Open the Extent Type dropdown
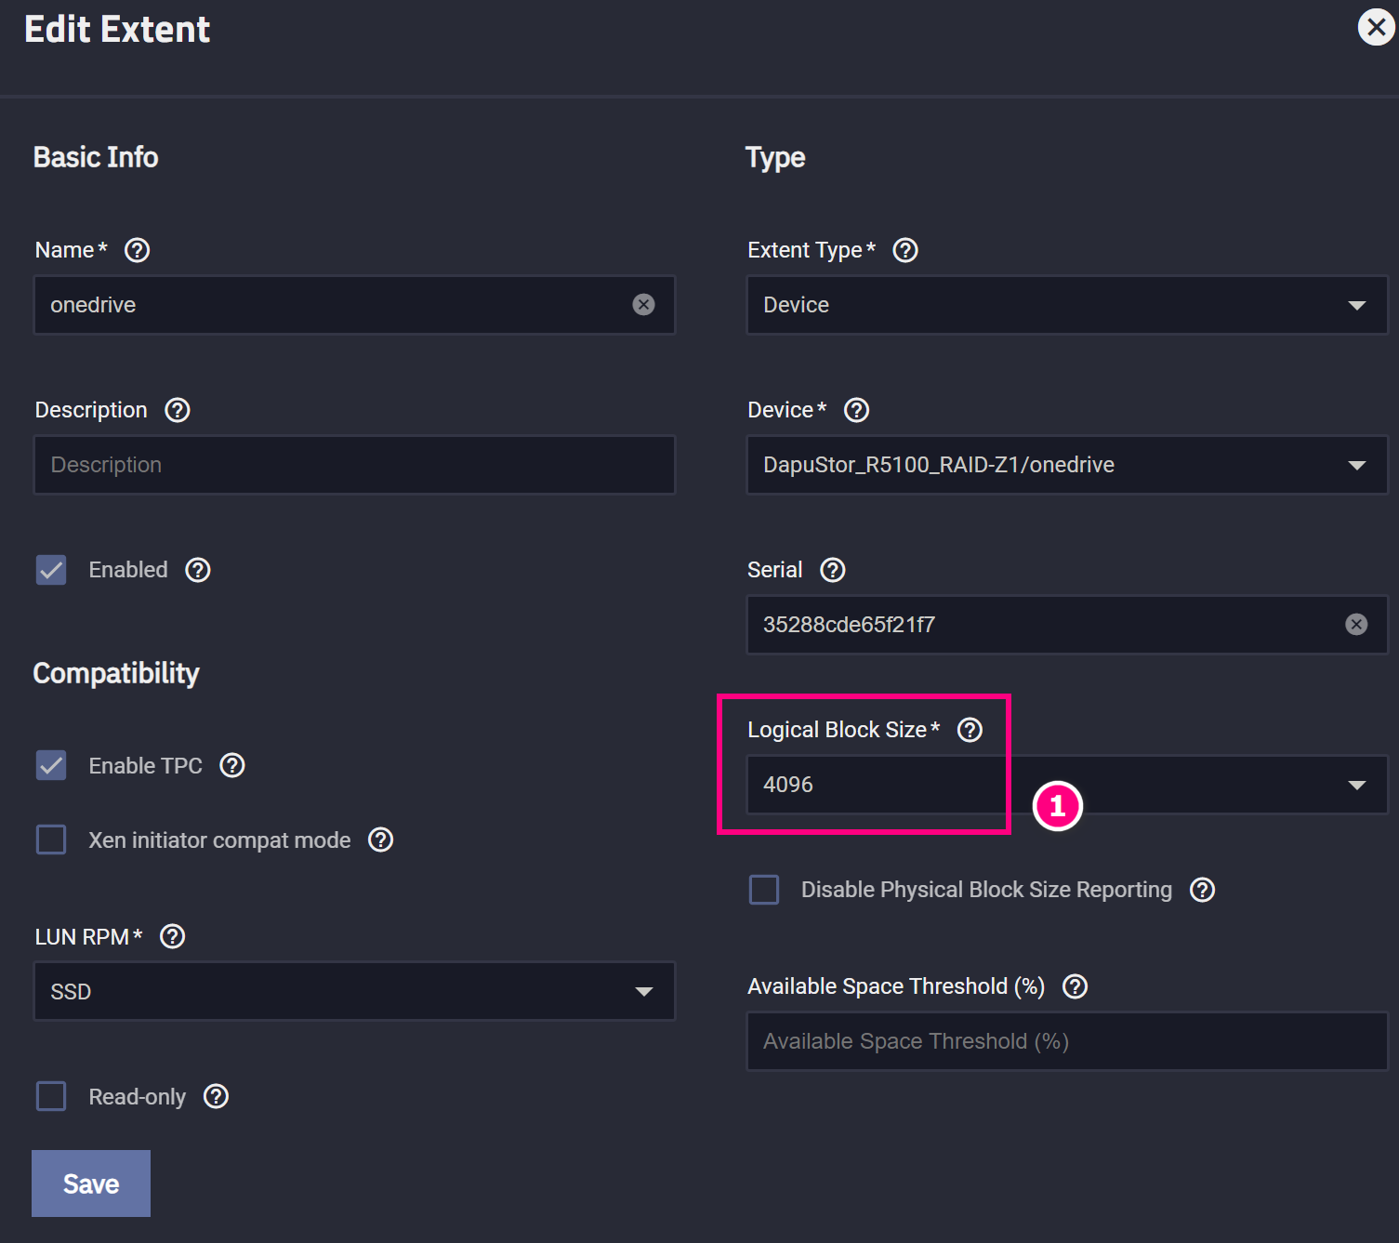 tap(1067, 305)
